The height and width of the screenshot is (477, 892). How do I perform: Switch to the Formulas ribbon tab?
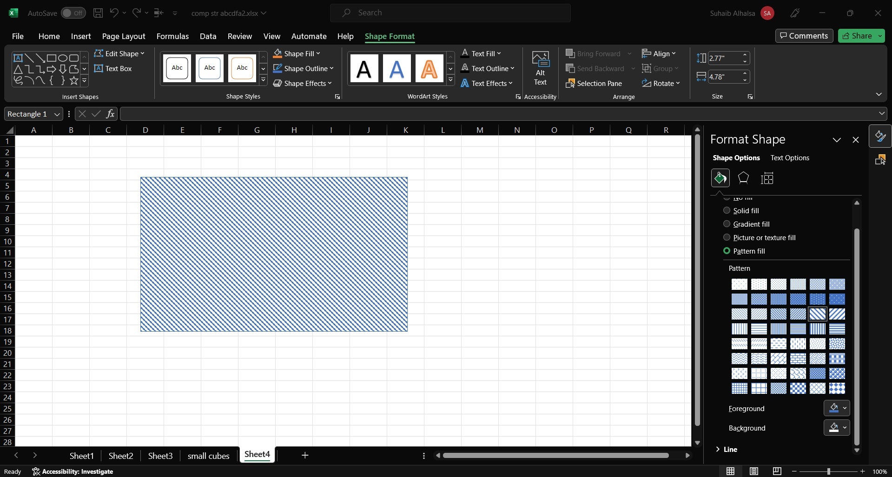[x=172, y=36]
